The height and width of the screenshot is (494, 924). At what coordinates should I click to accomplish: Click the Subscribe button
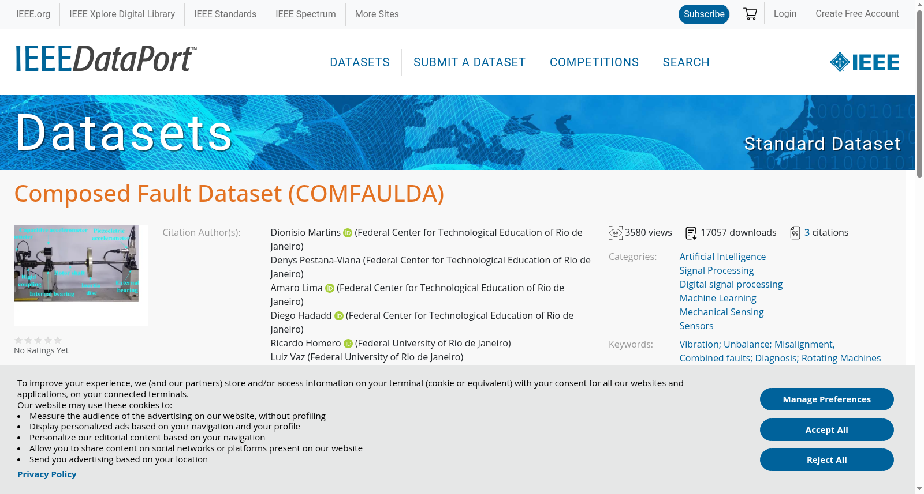click(704, 14)
